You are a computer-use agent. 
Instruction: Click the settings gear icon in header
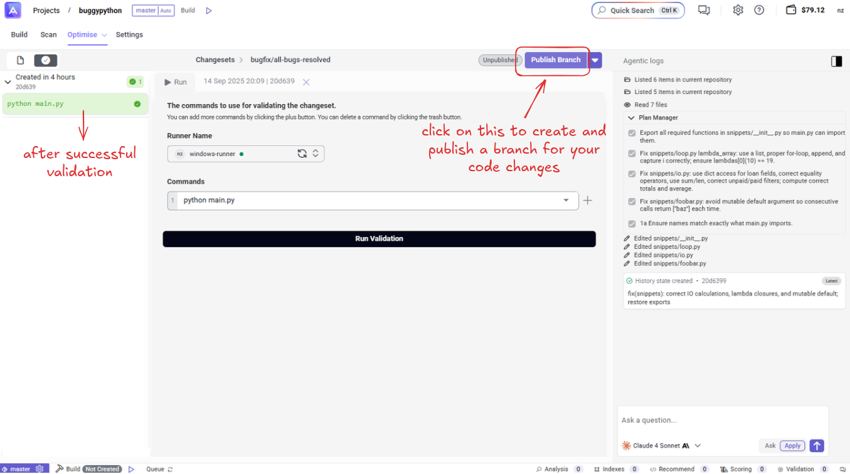[x=738, y=10]
